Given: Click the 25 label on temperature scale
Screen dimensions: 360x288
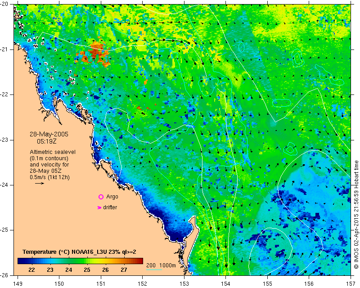Looking at the screenshot, I should [87, 270].
